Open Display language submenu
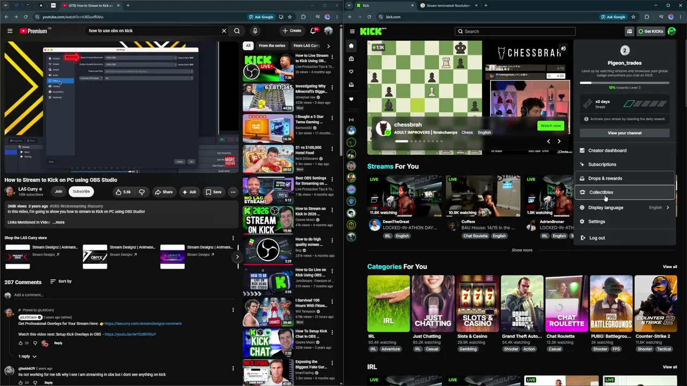This screenshot has height=386, width=687. click(624, 207)
